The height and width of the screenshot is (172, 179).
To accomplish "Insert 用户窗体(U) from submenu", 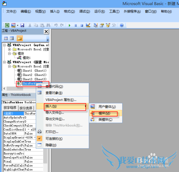I will pyautogui.click(x=106, y=107).
